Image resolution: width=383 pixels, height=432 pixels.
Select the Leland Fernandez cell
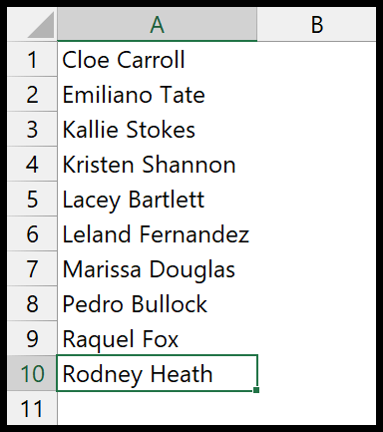point(157,234)
